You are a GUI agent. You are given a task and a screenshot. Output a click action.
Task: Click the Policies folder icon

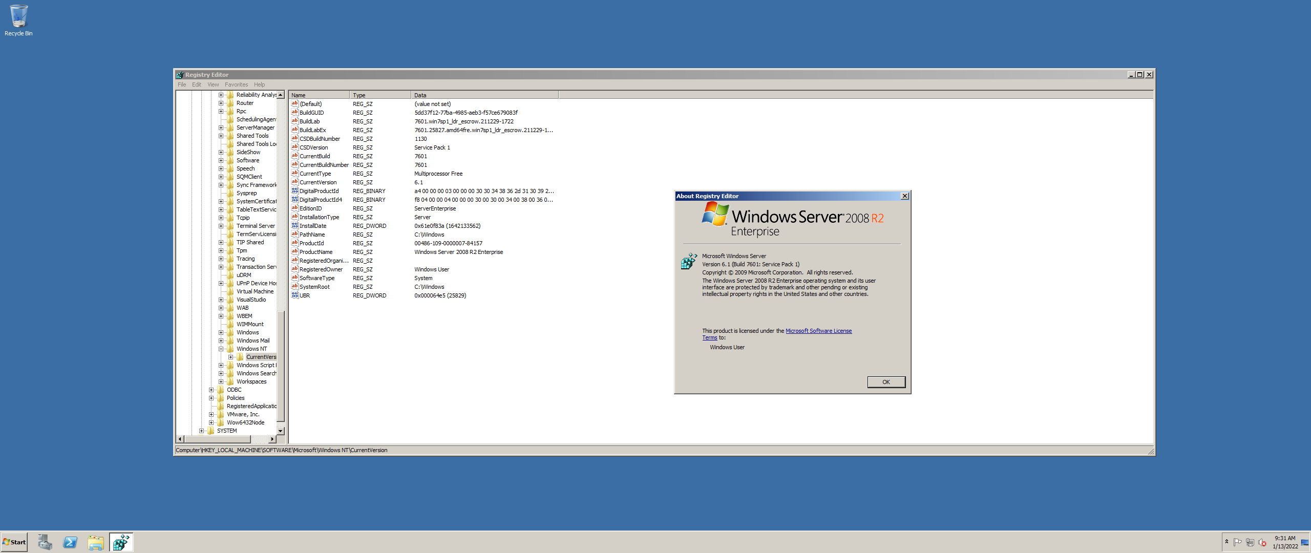pyautogui.click(x=221, y=398)
